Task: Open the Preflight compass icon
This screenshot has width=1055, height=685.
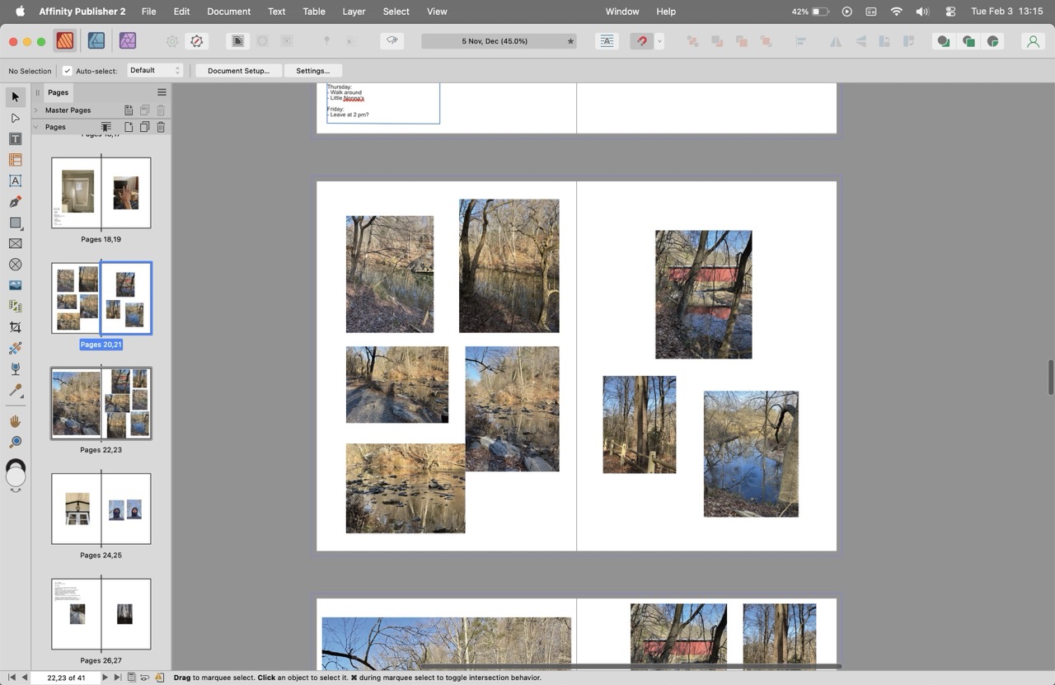Action: [x=196, y=41]
